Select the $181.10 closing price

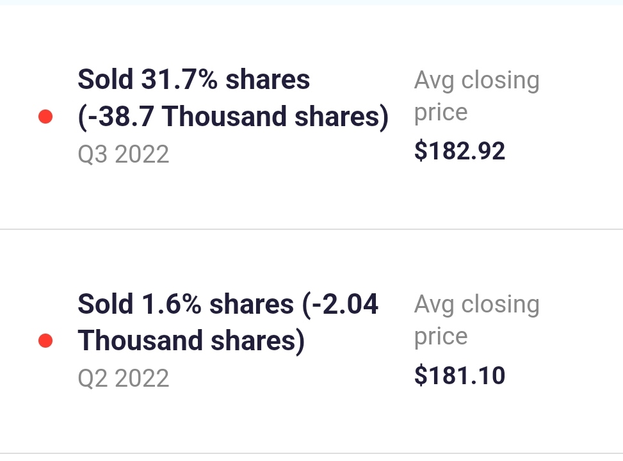(460, 375)
